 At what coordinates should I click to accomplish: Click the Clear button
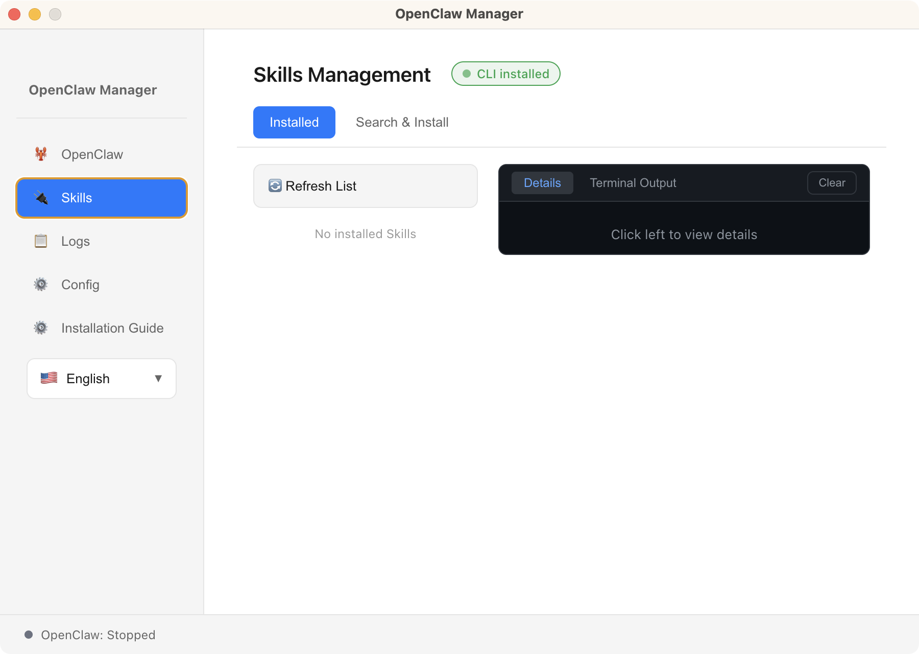tap(831, 183)
